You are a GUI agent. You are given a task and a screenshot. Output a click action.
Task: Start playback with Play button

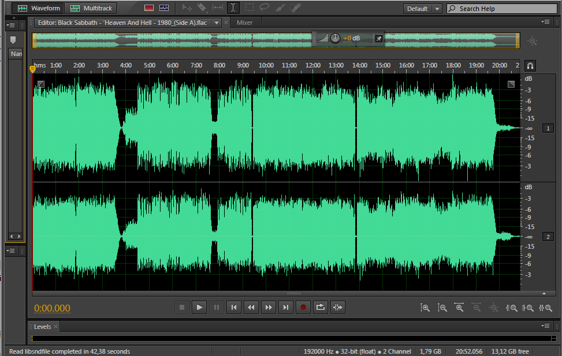click(x=199, y=308)
